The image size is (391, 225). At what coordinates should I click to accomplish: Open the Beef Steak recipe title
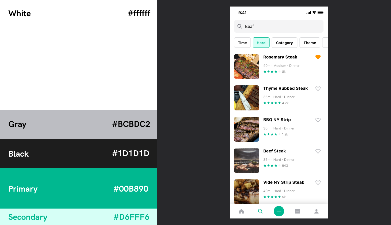[274, 151]
